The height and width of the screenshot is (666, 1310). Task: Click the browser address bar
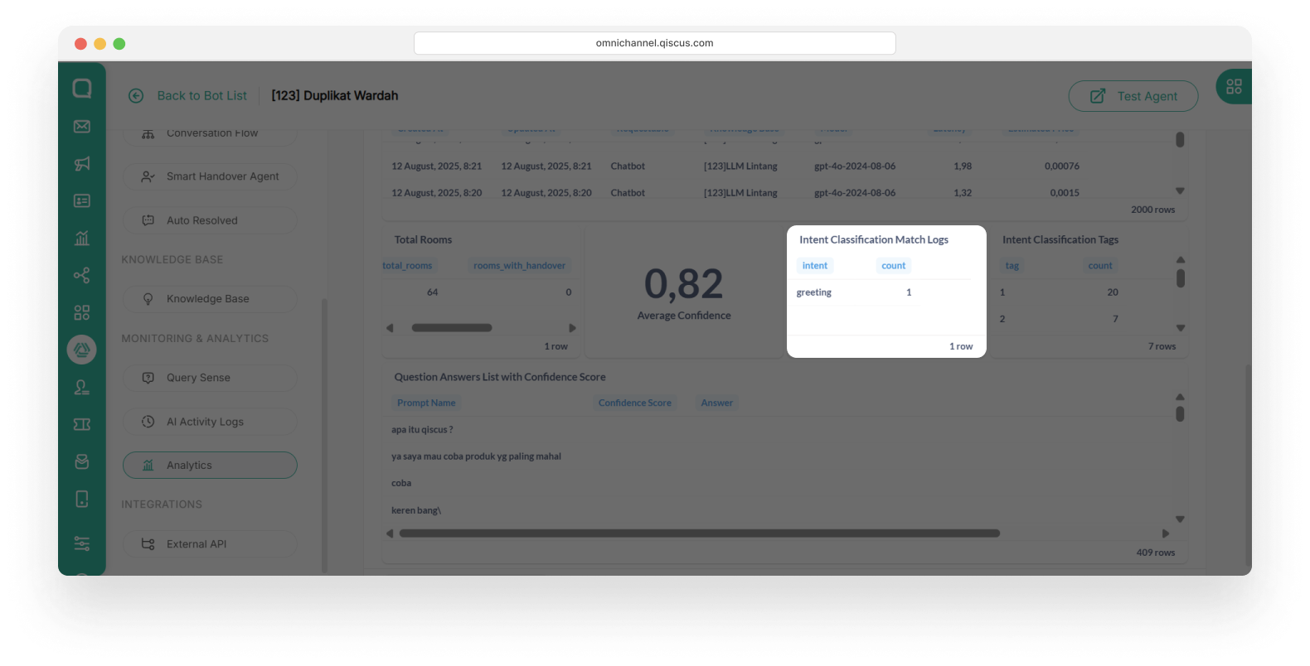[654, 43]
